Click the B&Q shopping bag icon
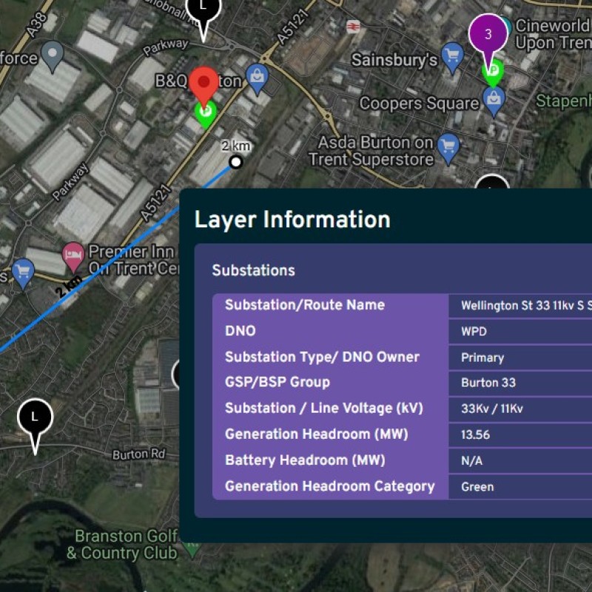592x592 pixels. [257, 77]
